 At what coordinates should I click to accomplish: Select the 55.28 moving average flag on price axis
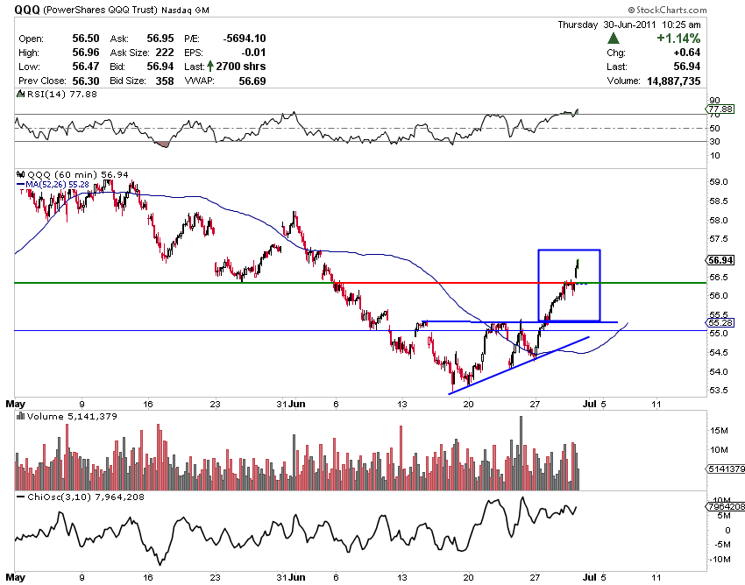point(720,323)
